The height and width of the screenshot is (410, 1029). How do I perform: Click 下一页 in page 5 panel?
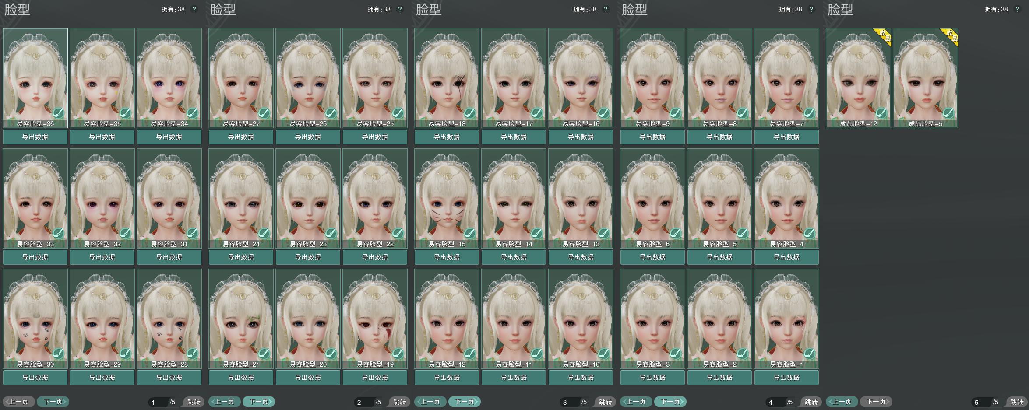876,402
